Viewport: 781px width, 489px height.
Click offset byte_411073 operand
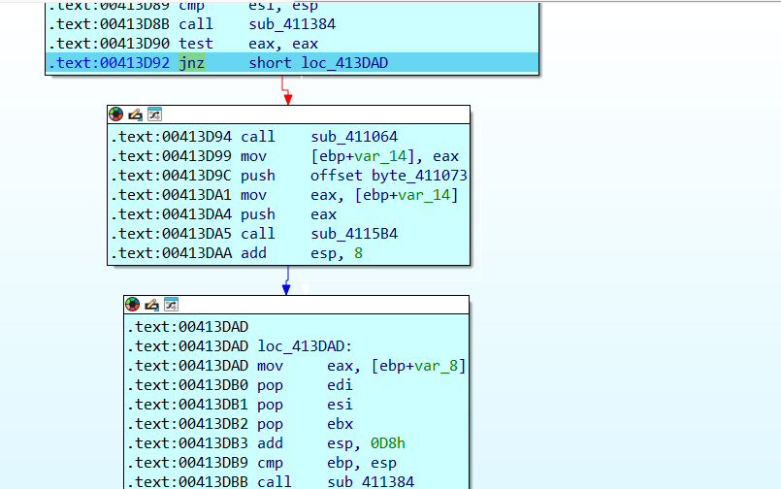point(388,176)
